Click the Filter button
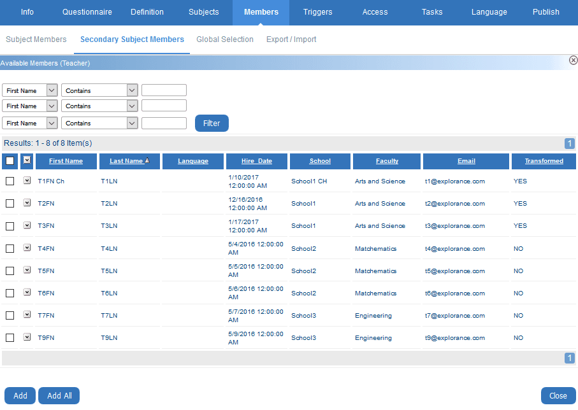Screen dimensions: 578x410 [212, 123]
